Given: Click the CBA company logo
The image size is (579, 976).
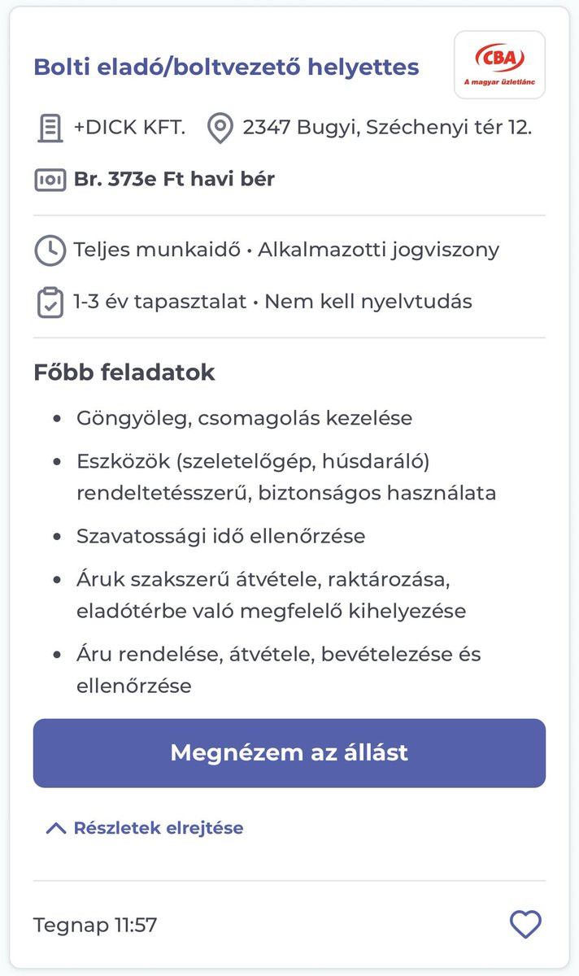Looking at the screenshot, I should click(x=499, y=65).
